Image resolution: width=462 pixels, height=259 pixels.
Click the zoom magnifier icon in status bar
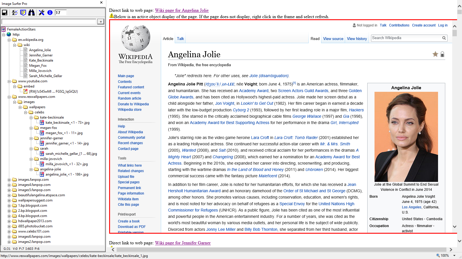pyautogui.click(x=438, y=255)
